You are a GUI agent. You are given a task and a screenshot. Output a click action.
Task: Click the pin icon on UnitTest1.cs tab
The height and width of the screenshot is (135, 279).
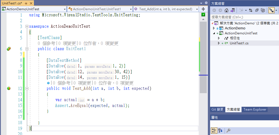[26, 3]
